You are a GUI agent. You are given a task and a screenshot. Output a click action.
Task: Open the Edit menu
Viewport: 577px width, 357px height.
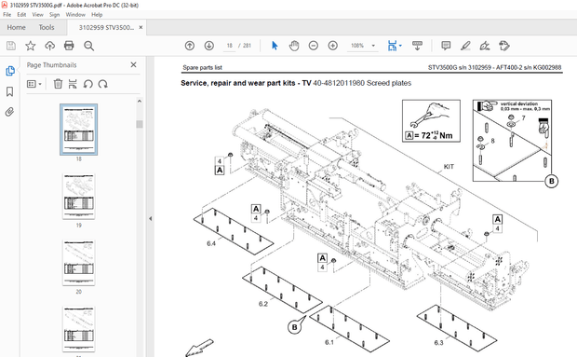click(x=21, y=15)
